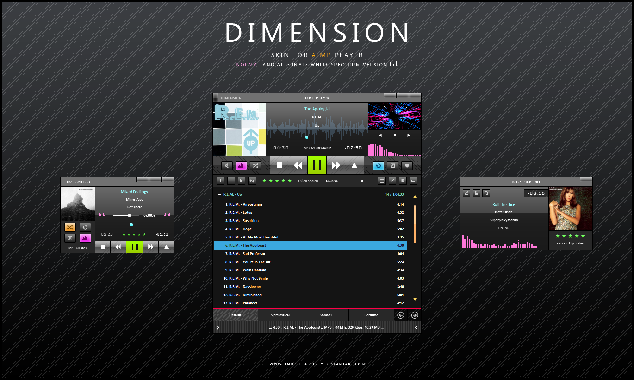Click colorful visualization display
The image size is (634, 380).
coord(395,116)
